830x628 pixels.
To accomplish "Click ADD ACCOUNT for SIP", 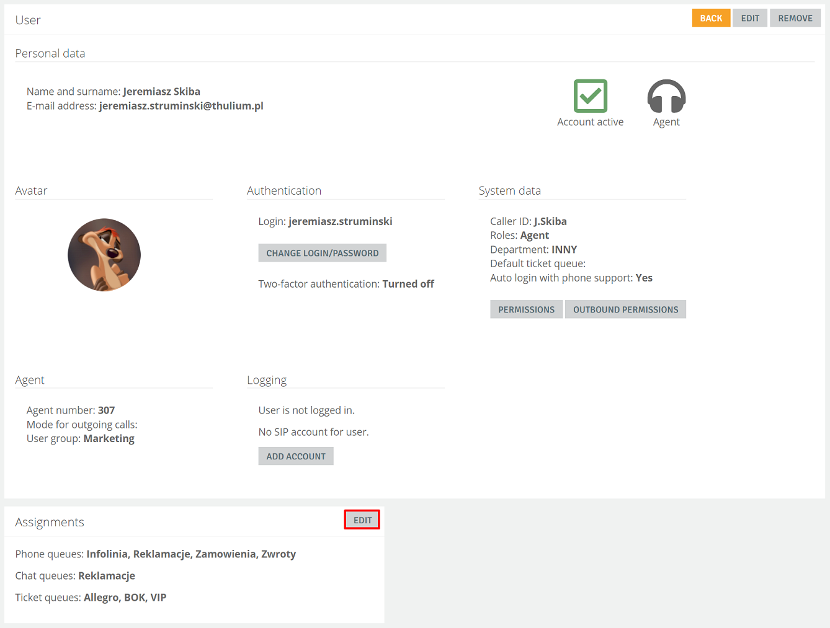I will pyautogui.click(x=296, y=456).
